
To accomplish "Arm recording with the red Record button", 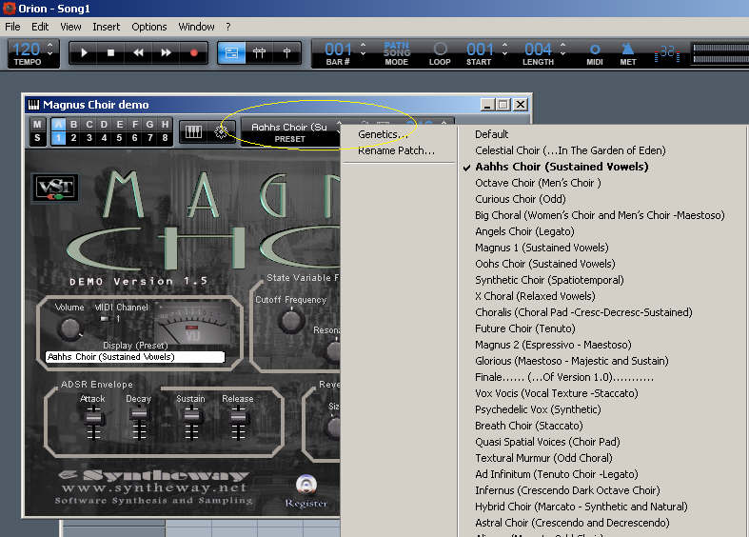I will (x=193, y=52).
